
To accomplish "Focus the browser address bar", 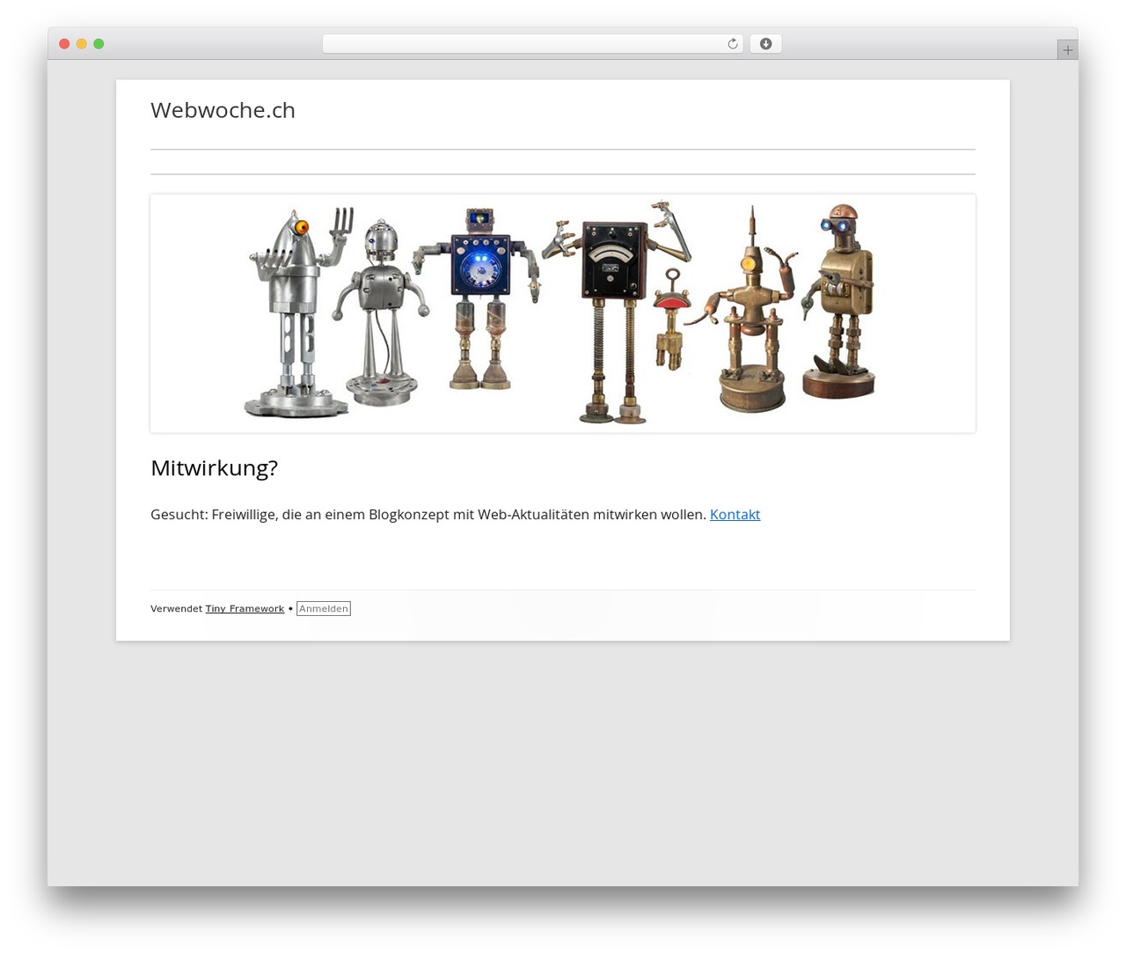I will (x=532, y=44).
